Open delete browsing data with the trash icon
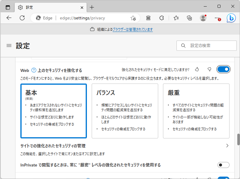This screenshot has height=179, width=240. (148, 18)
